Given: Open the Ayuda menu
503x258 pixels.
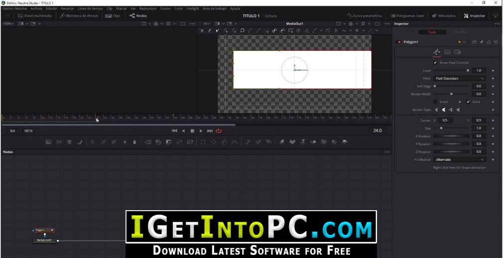Looking at the screenshot, I should tap(235, 8).
